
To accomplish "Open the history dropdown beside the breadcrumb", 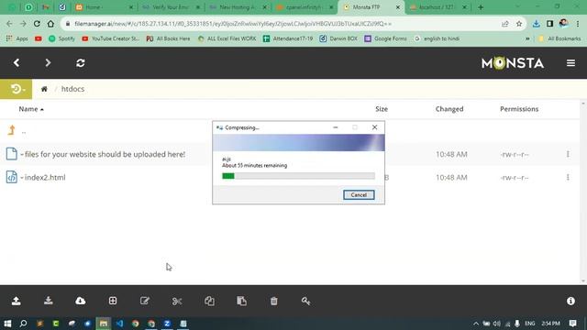I will pyautogui.click(x=17, y=89).
